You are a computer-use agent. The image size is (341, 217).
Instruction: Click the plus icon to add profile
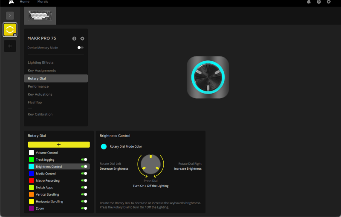pos(10,46)
